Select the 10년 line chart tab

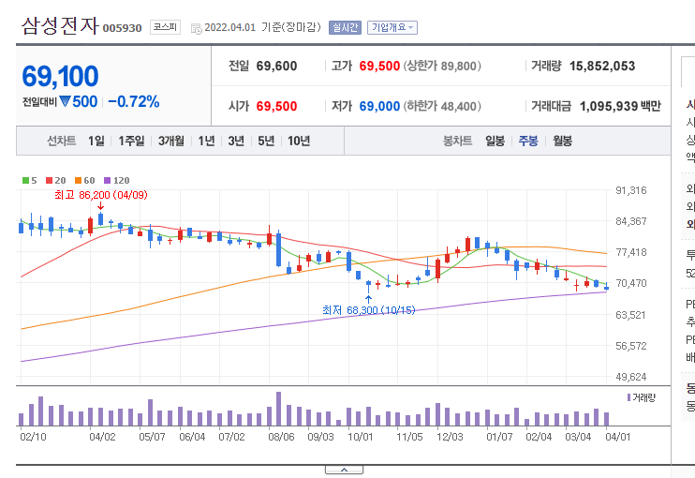pyautogui.click(x=299, y=141)
